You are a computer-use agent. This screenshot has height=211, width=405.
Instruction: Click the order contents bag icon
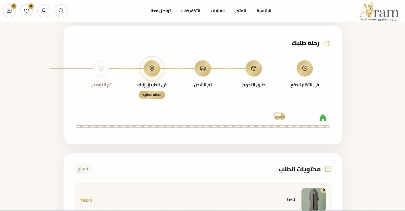[x=328, y=169]
